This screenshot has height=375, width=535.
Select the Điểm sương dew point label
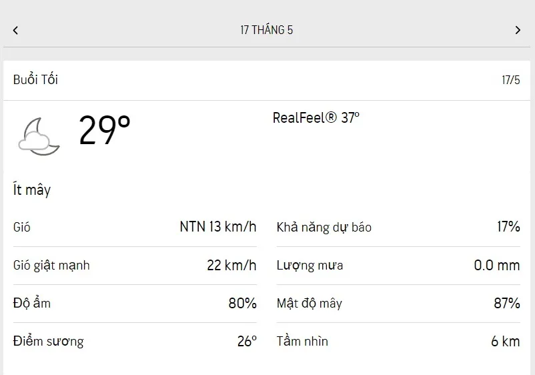(49, 342)
